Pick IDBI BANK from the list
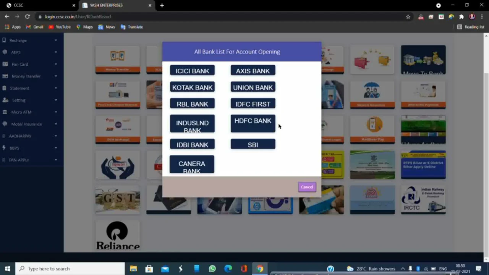This screenshot has height=275, width=489. coord(192,144)
